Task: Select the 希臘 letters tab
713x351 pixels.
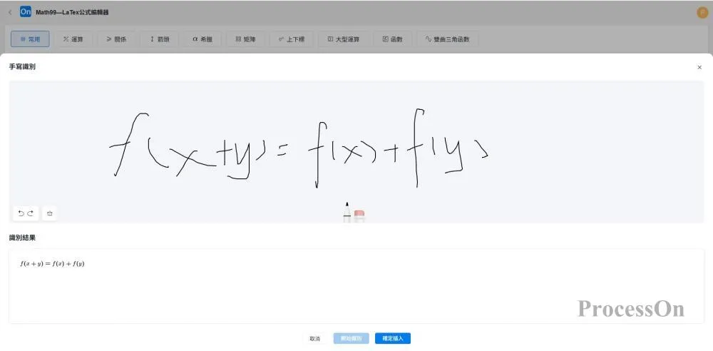Action: (x=202, y=39)
